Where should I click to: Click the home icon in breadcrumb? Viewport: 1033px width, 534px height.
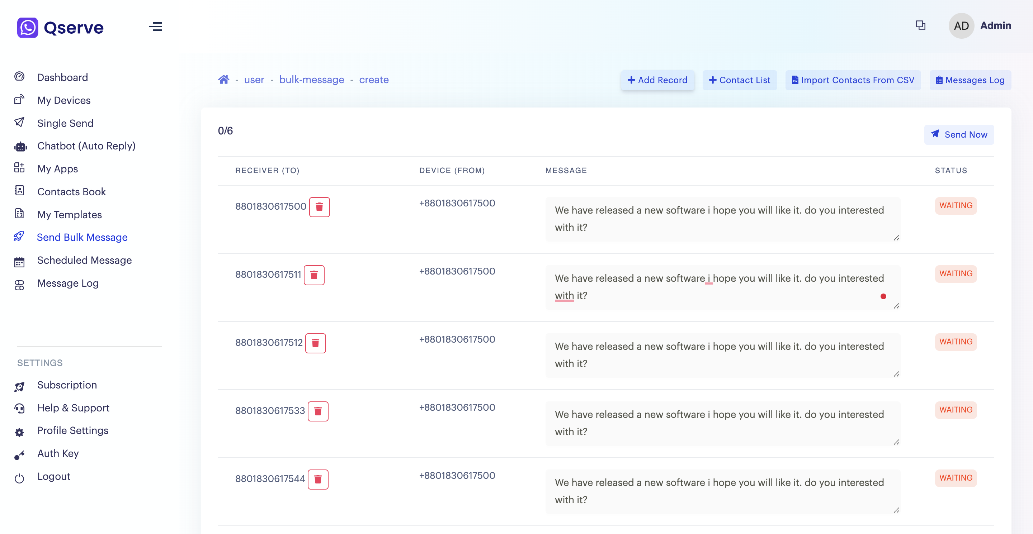tap(223, 80)
